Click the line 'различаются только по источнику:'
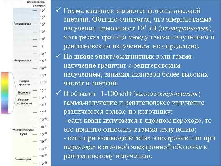The width and height of the screenshot is (221, 166). (118, 112)
